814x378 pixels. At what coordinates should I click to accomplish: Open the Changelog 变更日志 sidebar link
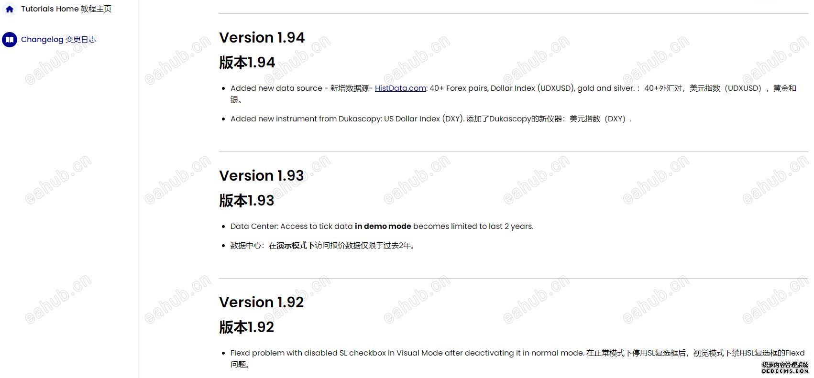coord(58,40)
